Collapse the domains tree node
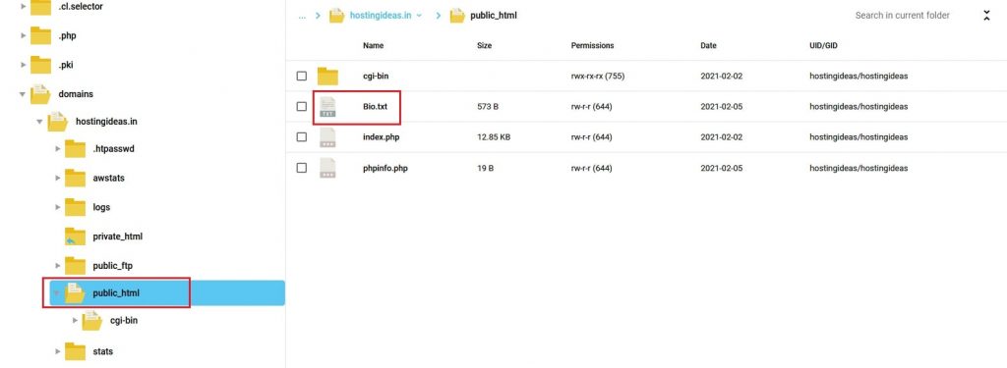Viewport: 1007px width, 368px height. click(x=24, y=94)
